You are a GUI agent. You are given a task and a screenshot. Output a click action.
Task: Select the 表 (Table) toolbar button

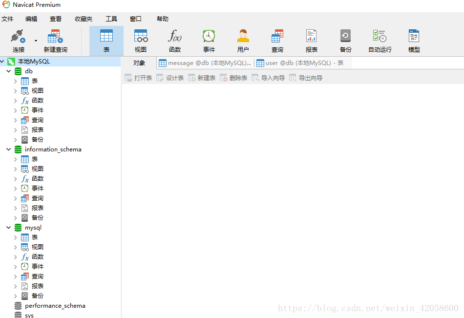pos(106,41)
